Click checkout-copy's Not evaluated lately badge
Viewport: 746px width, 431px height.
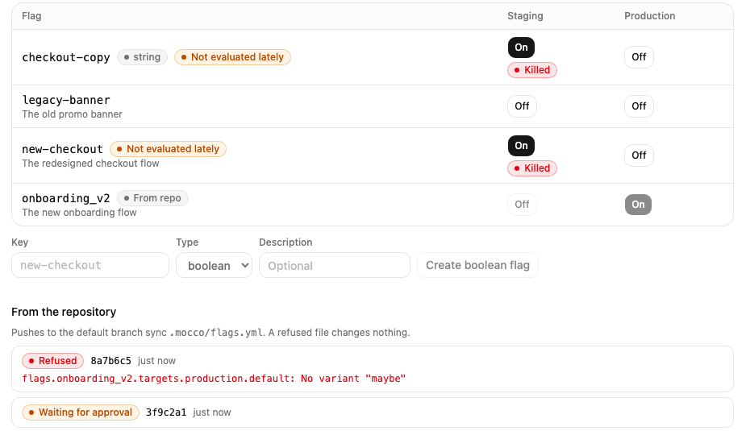(232, 57)
